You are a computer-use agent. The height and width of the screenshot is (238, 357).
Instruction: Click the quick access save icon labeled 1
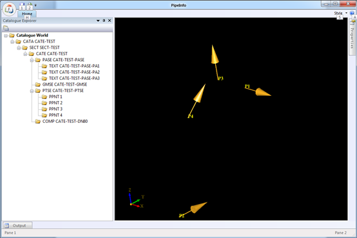coord(22,6)
